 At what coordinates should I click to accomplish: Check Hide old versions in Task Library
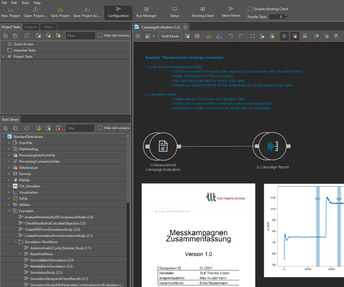pyautogui.click(x=100, y=128)
